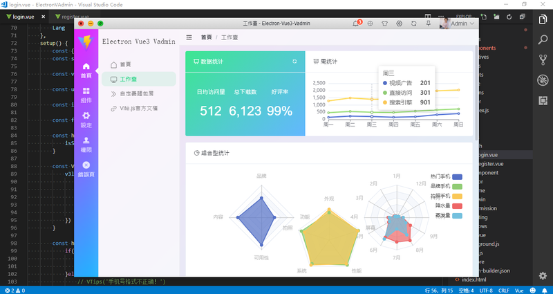Click the Vadmin content vertical scrollbar
The image size is (553, 294).
click(476, 93)
